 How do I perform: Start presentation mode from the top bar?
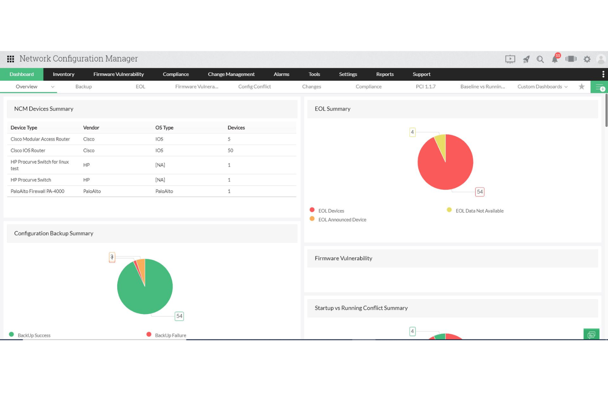coord(510,59)
